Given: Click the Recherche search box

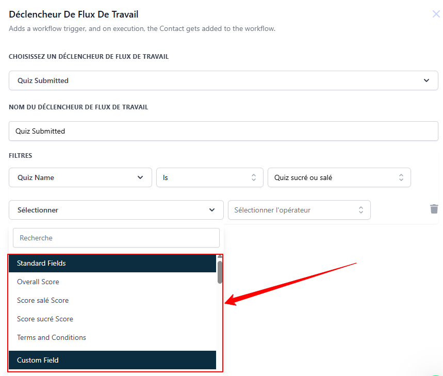Looking at the screenshot, I should 116,238.
